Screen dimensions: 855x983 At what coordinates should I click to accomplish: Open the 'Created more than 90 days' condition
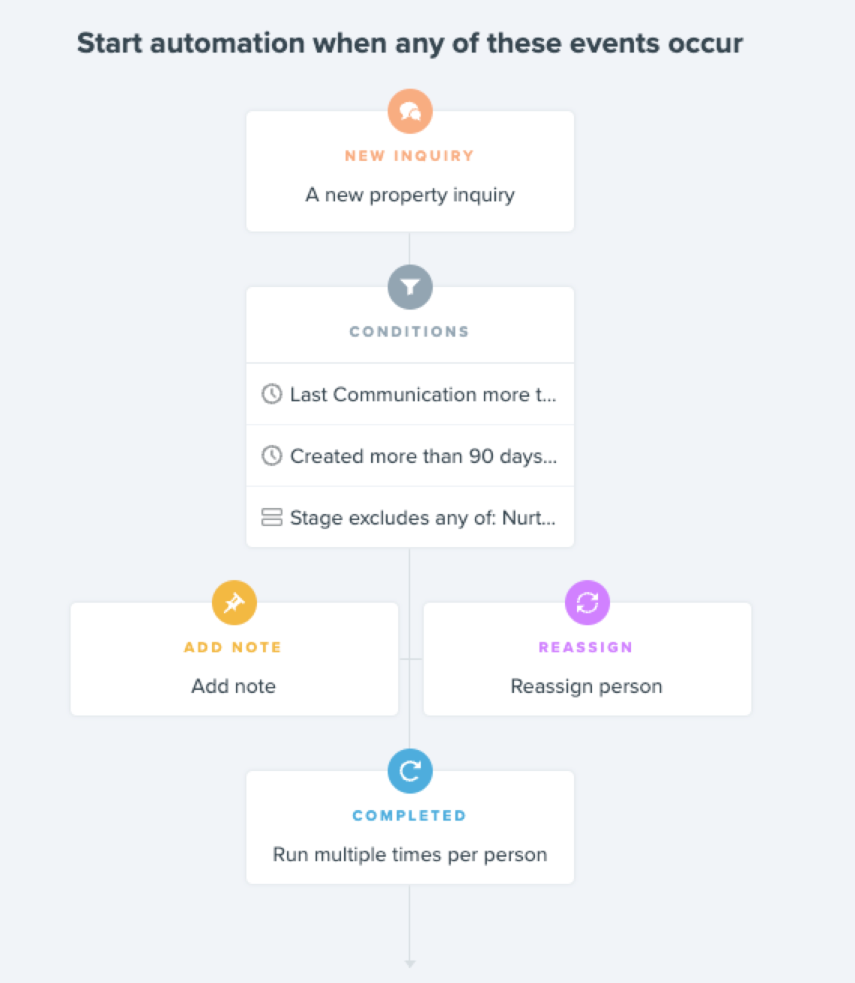pos(423,456)
